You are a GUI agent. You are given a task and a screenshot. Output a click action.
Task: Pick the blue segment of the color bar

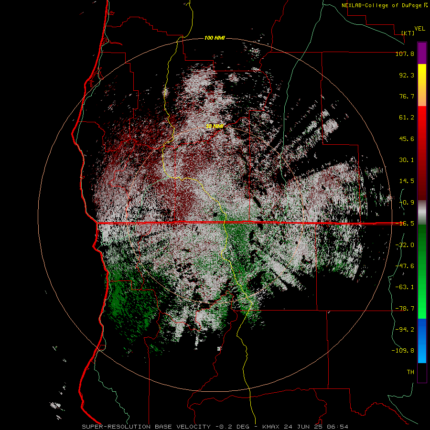tap(422, 341)
